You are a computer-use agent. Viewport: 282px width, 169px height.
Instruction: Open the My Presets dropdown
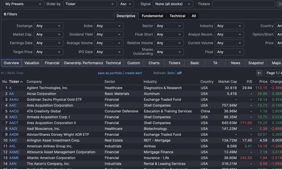23,4
